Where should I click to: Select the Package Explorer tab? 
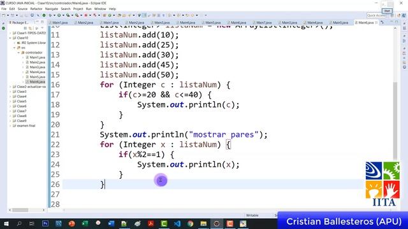point(18,23)
